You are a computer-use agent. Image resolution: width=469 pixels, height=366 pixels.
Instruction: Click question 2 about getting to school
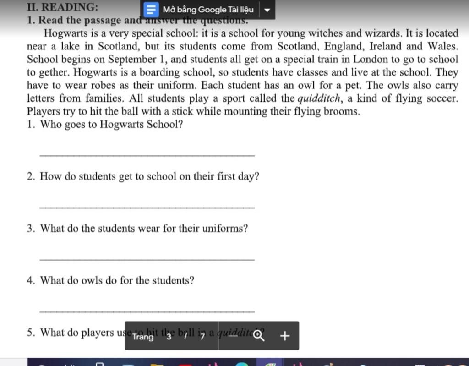143,176
